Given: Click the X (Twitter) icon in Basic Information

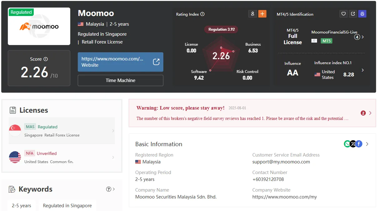Looking at the screenshot, I should click(353, 144).
